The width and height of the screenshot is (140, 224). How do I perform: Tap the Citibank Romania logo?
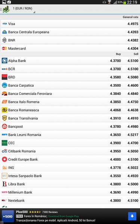4,151
